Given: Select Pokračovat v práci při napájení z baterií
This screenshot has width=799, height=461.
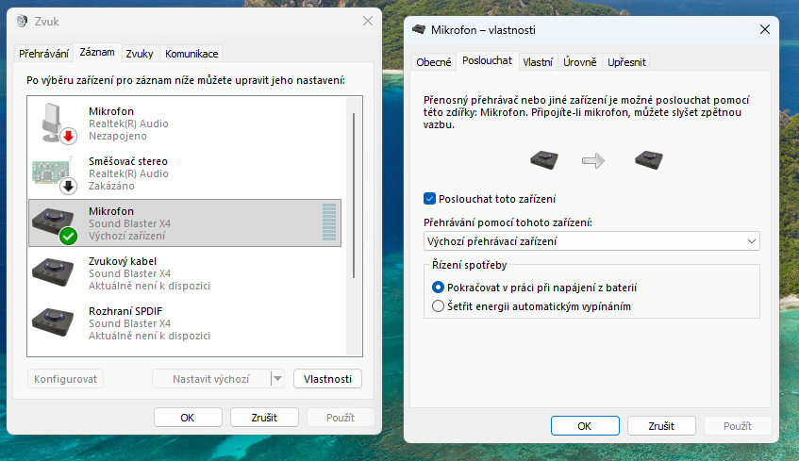Looking at the screenshot, I should [x=438, y=288].
